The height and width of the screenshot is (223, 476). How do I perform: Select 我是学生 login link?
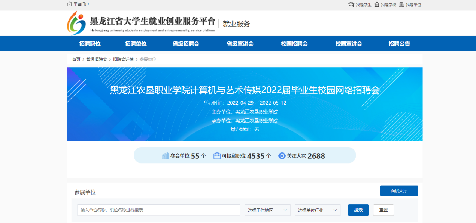coord(363,5)
